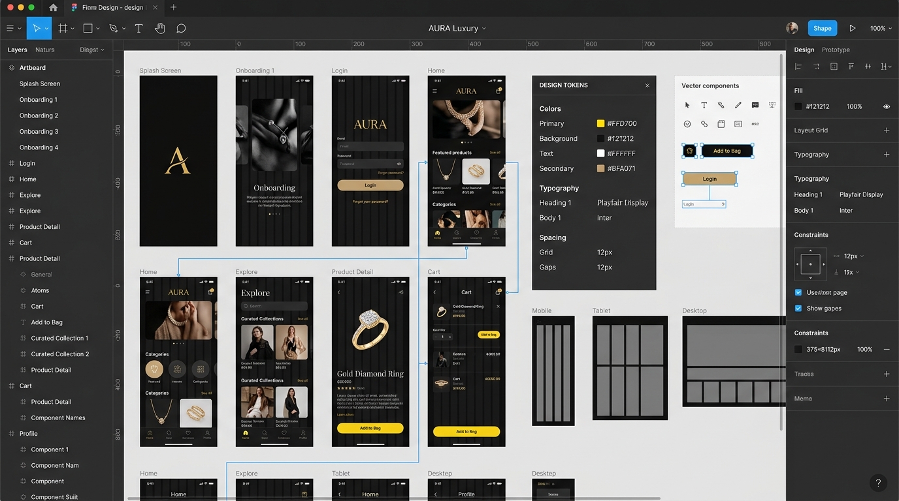
Task: Select the Hand tool
Action: click(159, 28)
